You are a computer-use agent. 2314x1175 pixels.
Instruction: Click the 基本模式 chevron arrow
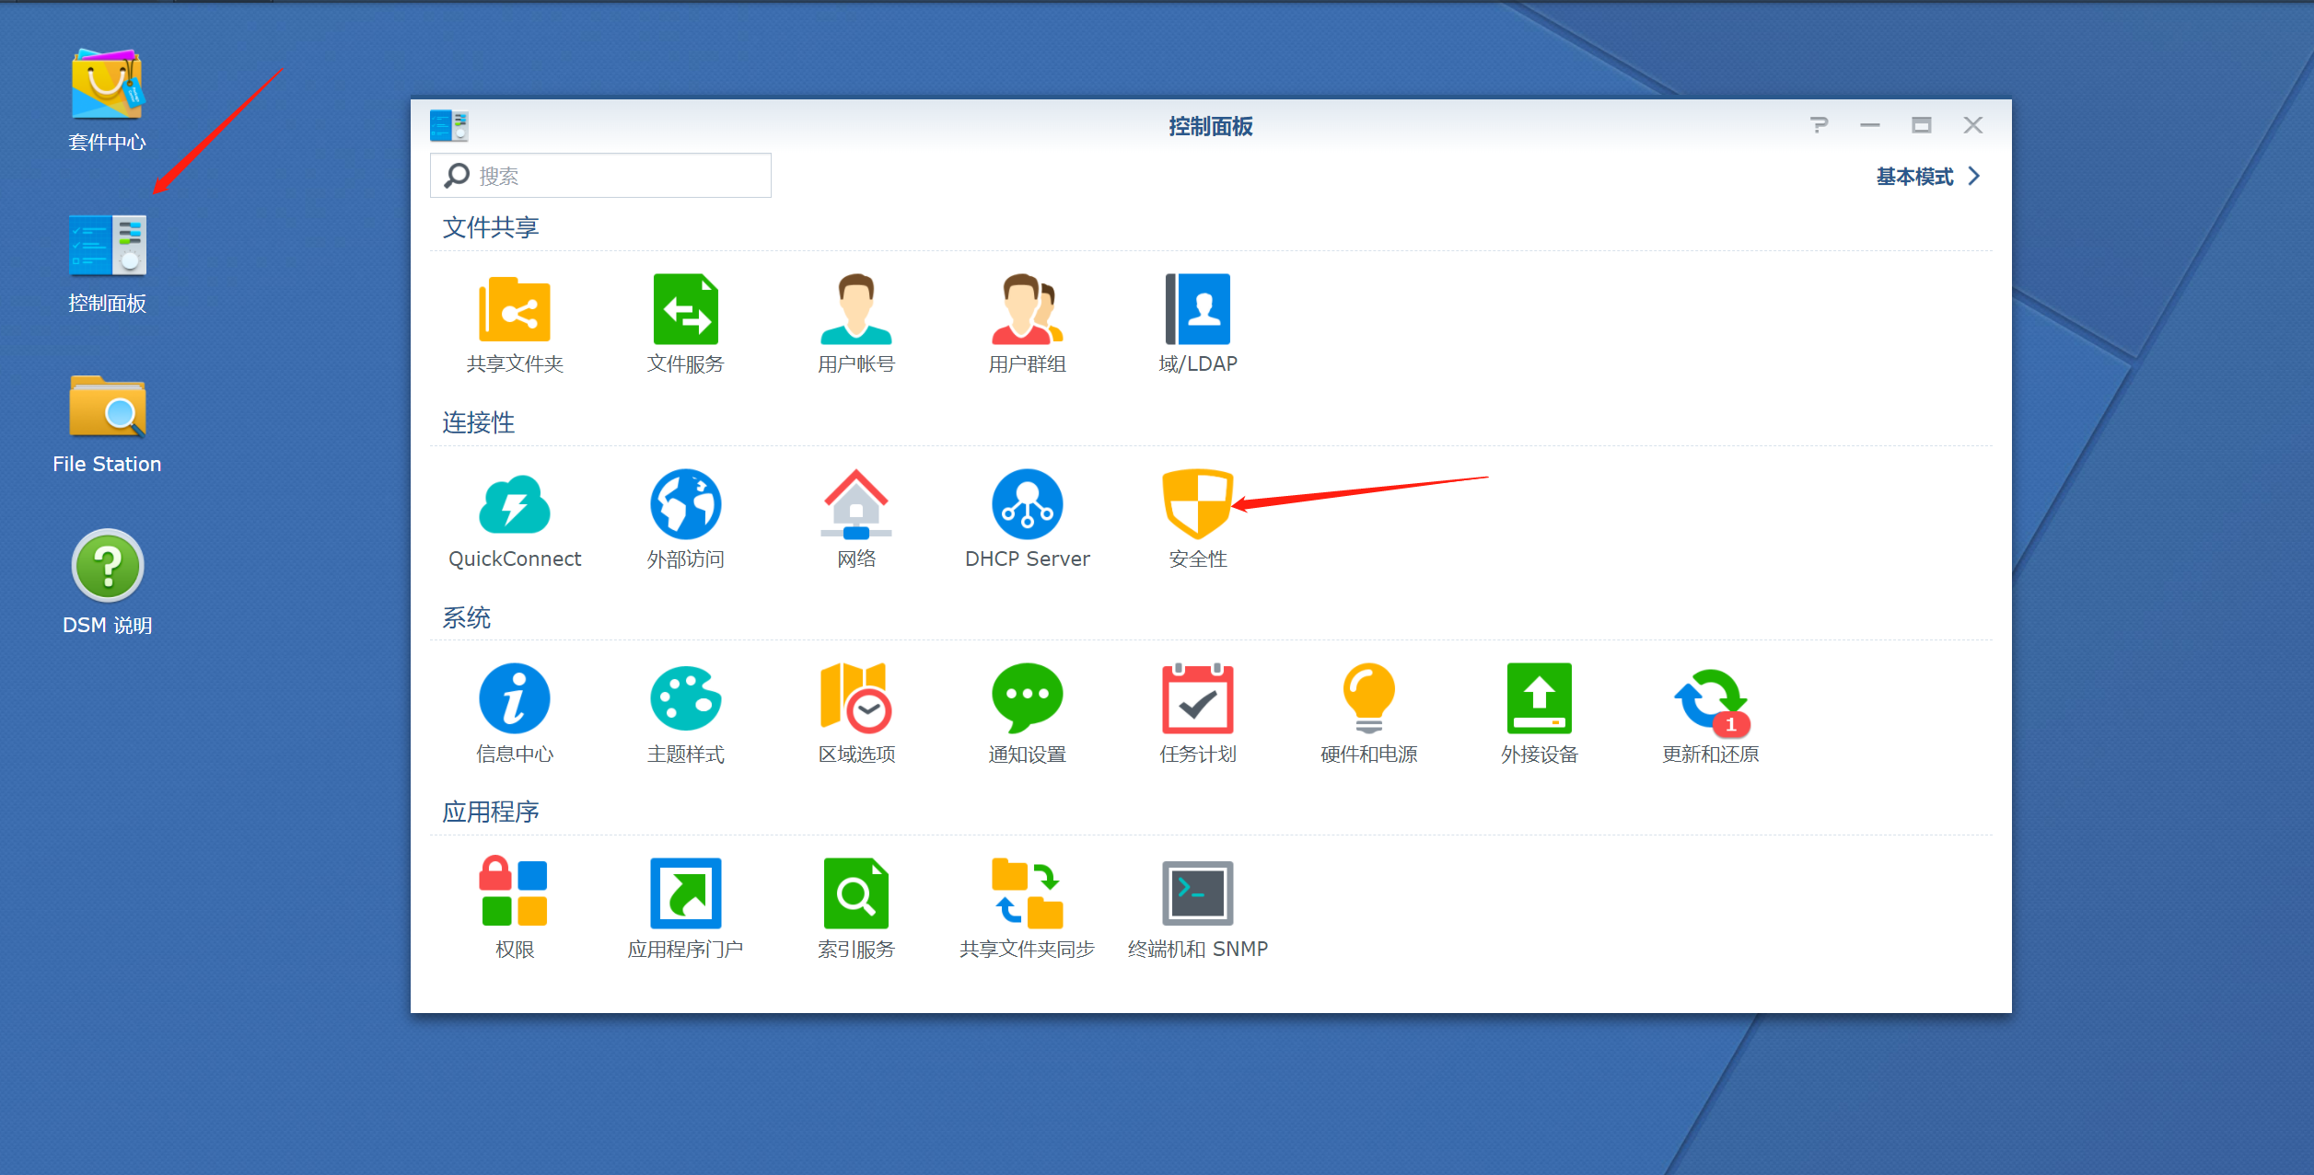tap(1973, 177)
